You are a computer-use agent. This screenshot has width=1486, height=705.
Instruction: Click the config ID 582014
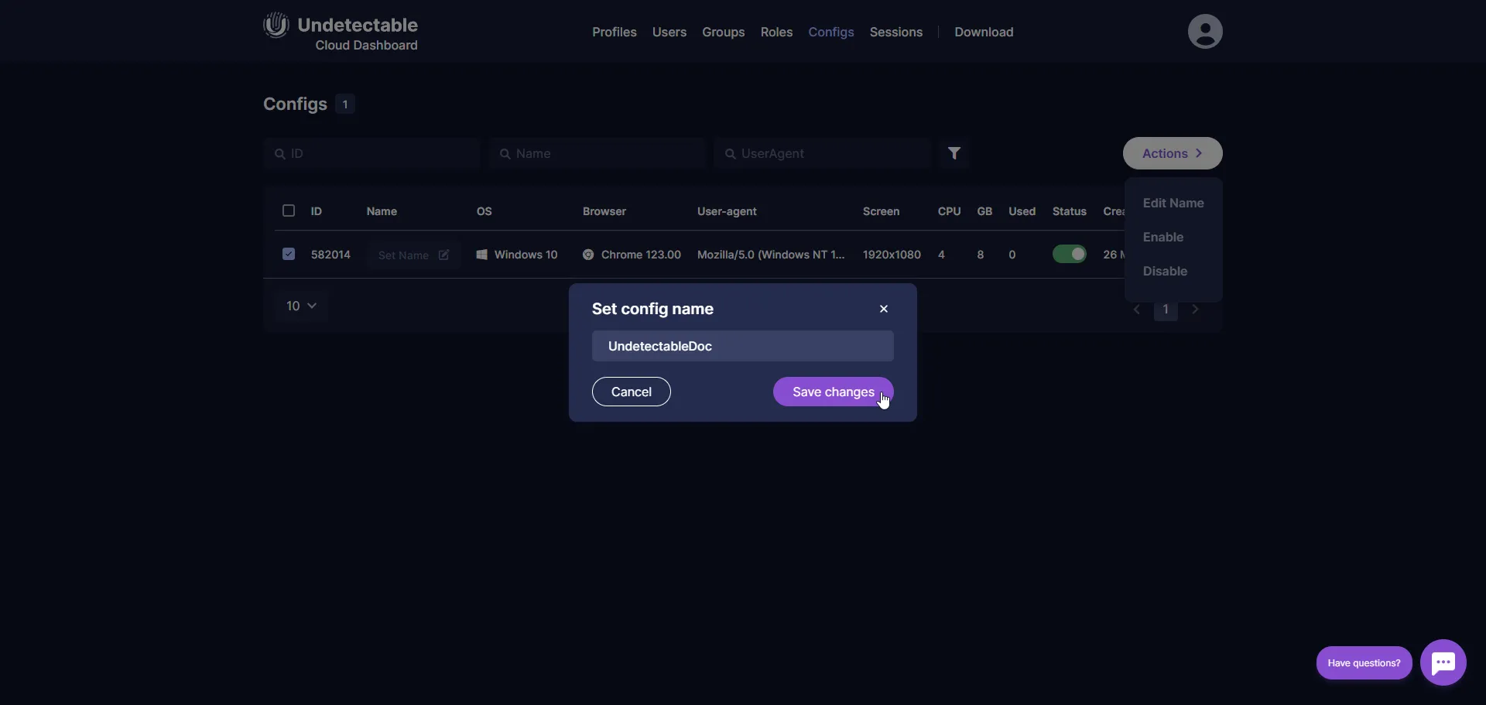tap(330, 255)
